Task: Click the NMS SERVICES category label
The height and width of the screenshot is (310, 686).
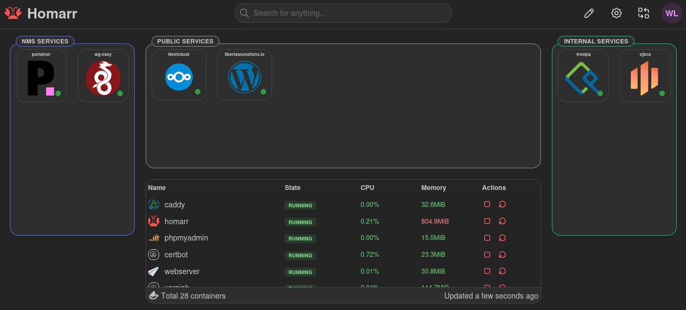Action: tap(45, 41)
